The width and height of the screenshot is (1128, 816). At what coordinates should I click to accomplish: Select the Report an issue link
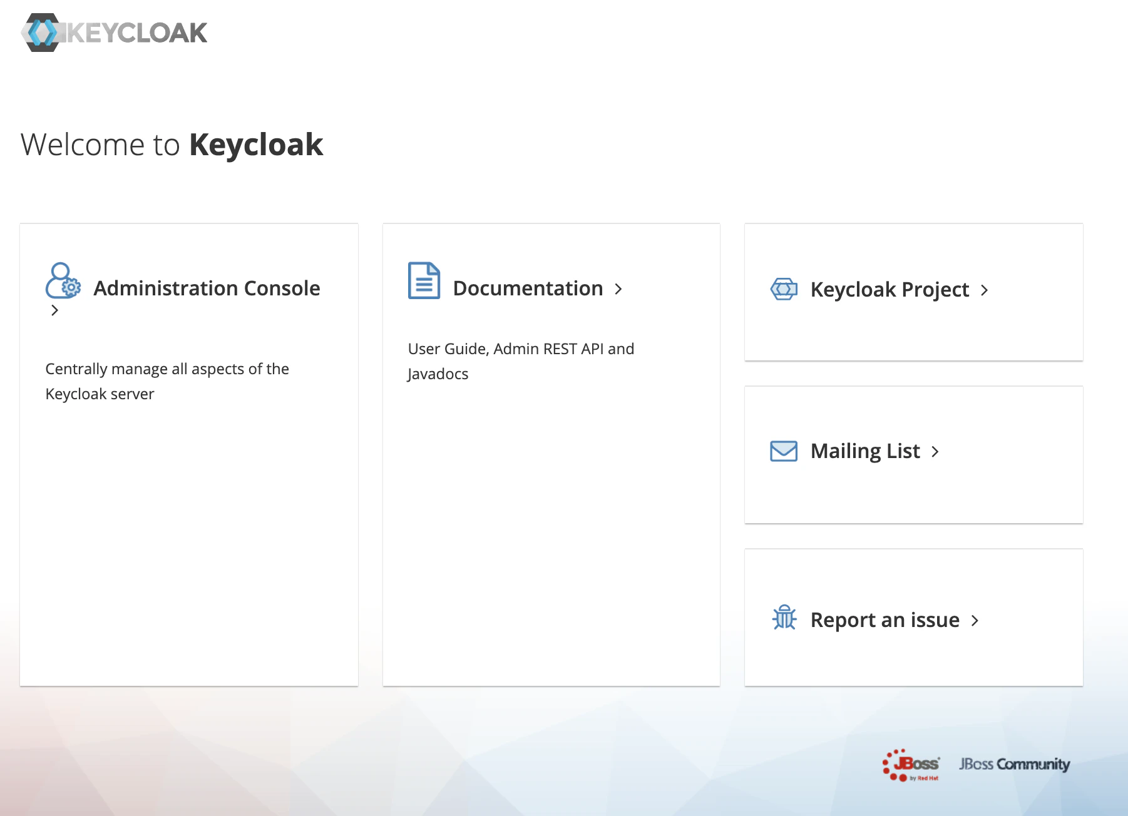(884, 620)
